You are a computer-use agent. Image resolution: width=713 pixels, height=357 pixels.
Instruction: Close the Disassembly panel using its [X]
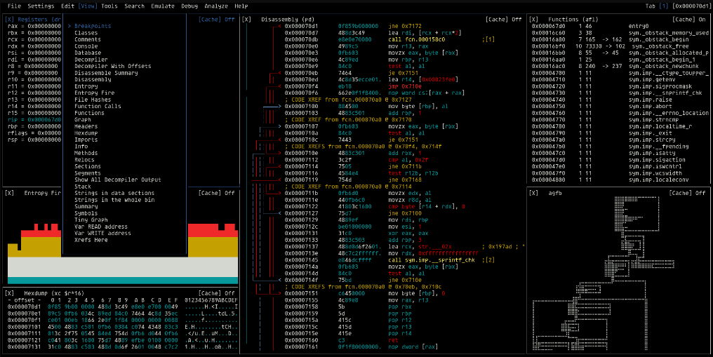pos(246,20)
